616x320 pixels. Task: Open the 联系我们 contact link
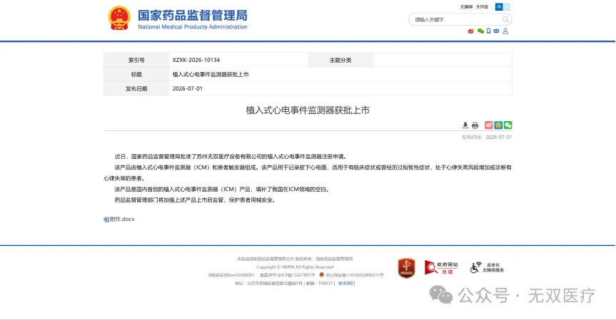346,284
